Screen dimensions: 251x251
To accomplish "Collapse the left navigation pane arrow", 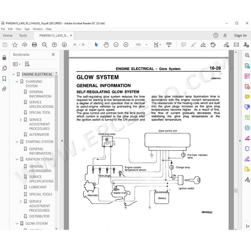I will (x=62, y=141).
